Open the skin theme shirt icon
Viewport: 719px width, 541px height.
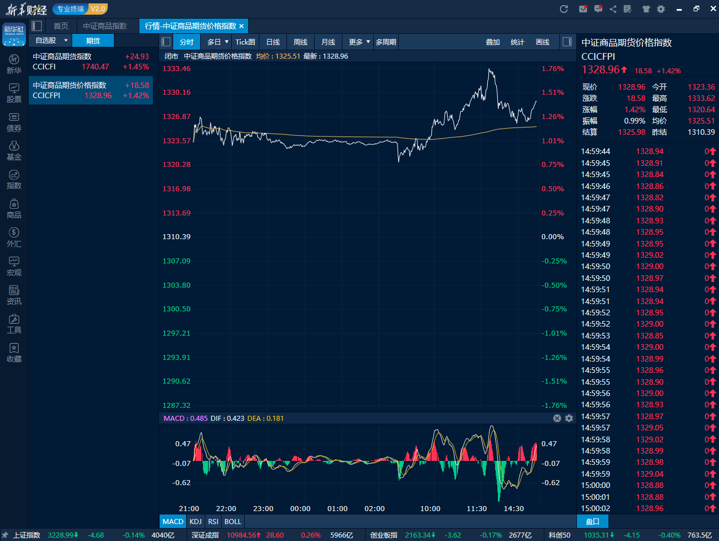coord(646,9)
